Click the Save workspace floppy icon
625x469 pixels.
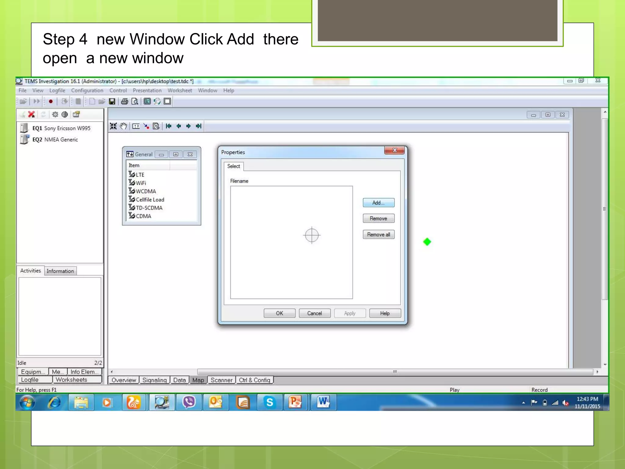tap(112, 101)
